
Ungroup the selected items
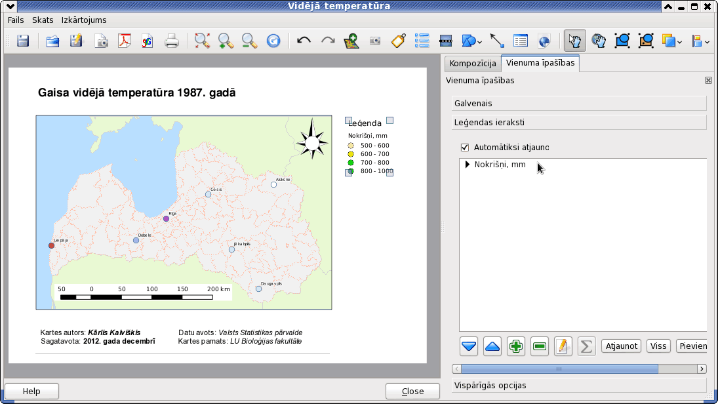646,41
